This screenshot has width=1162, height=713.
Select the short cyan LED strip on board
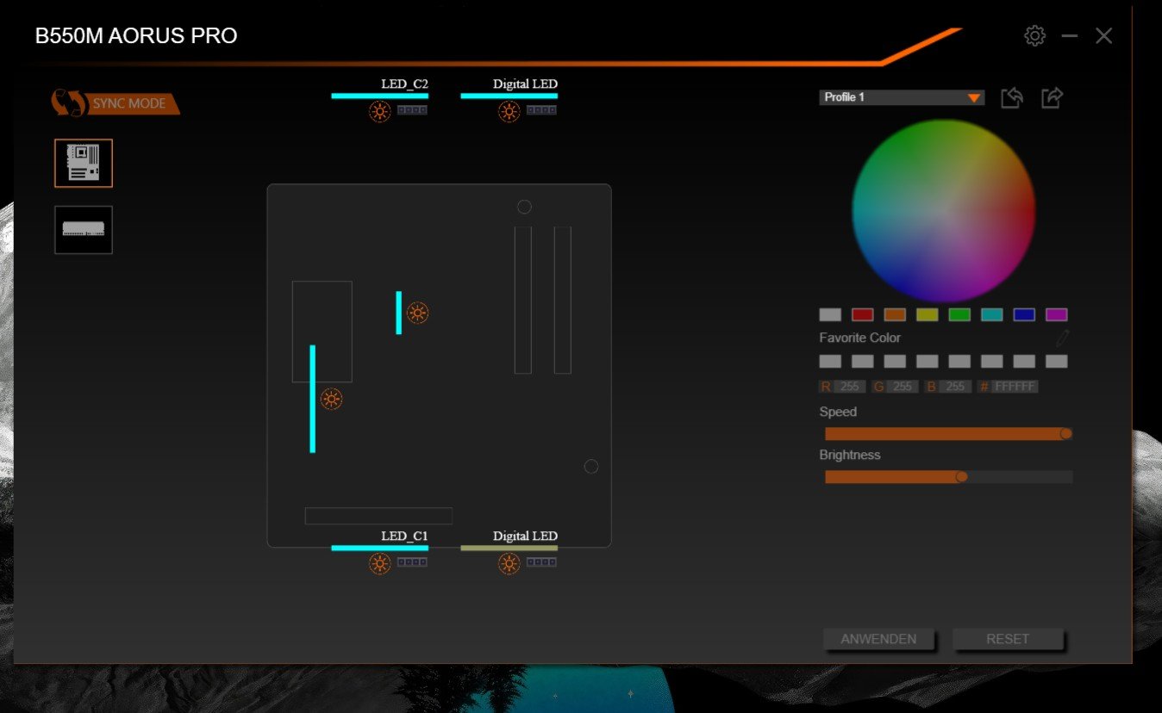pyautogui.click(x=399, y=313)
